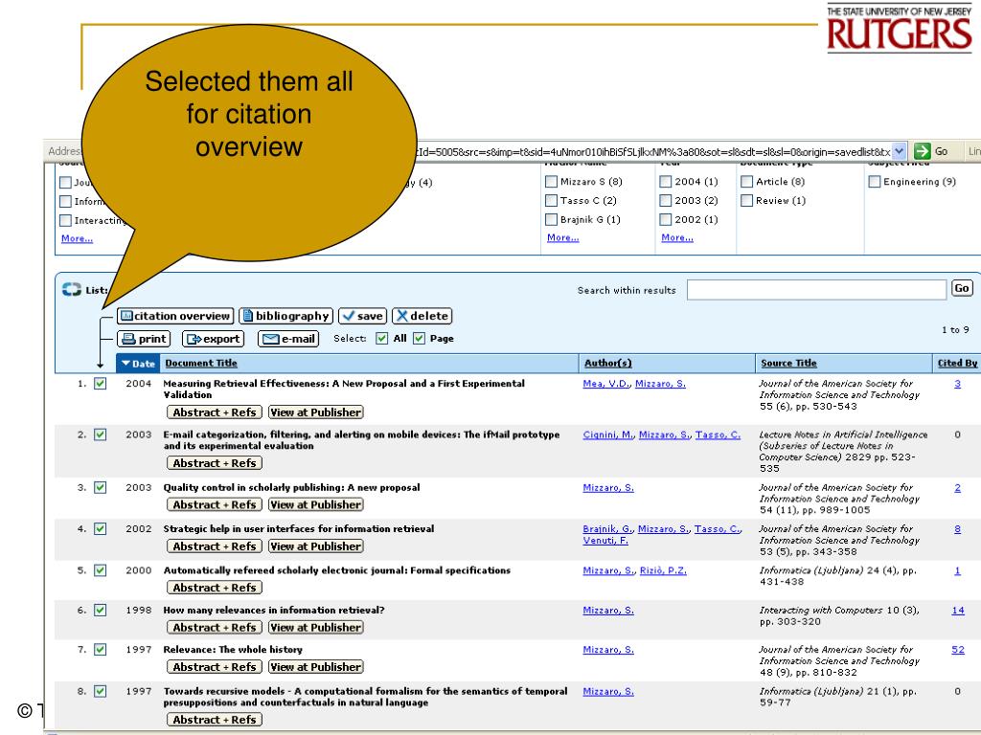Expand More years link

pyautogui.click(x=677, y=237)
